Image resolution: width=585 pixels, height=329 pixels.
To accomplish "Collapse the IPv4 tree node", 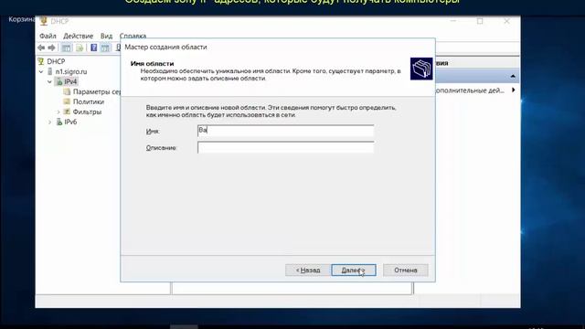I will 49,81.
